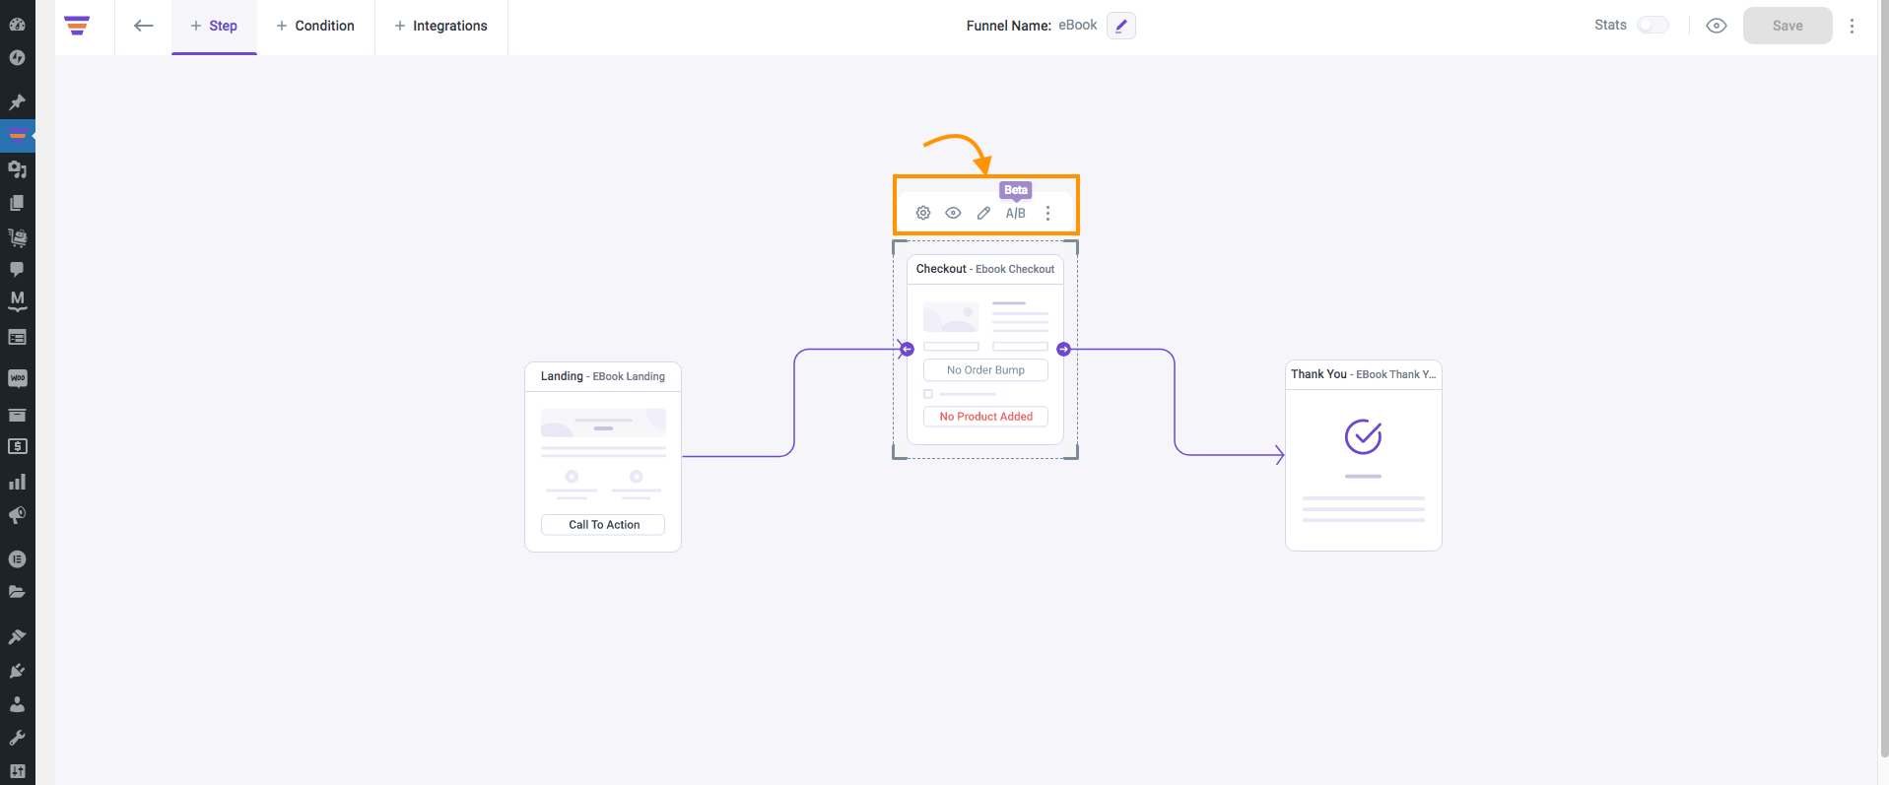This screenshot has height=785, width=1889.
Task: Open header three-dot options menu
Action: [1852, 26]
